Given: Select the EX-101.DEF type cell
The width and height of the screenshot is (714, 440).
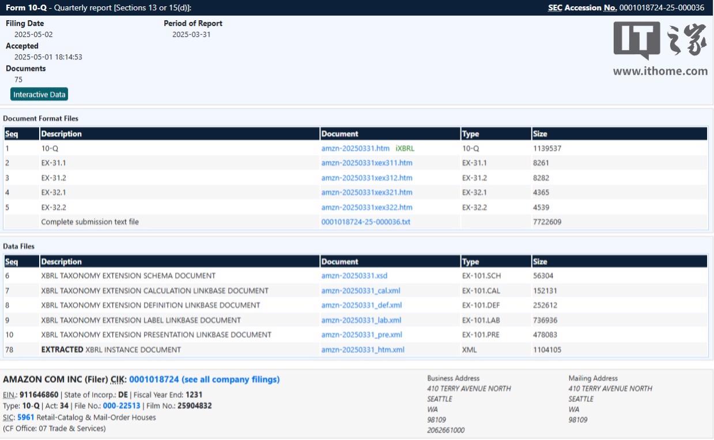Looking at the screenshot, I should (x=480, y=306).
